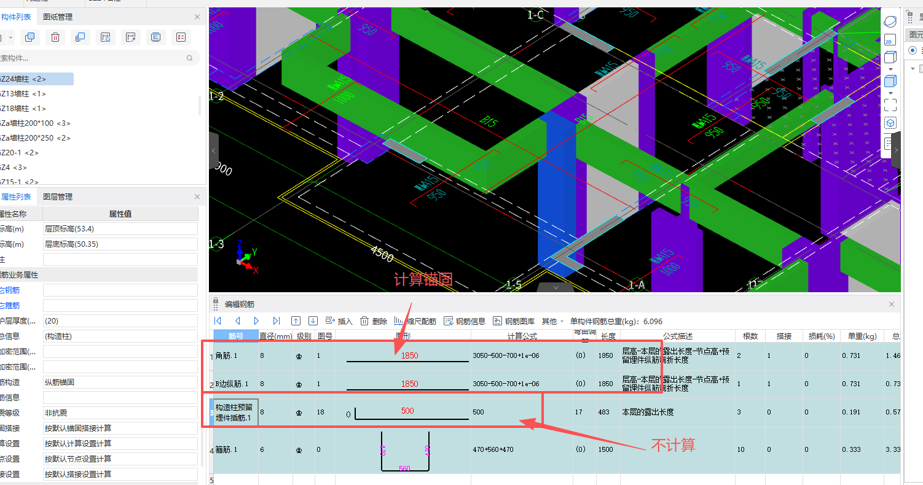This screenshot has width=923, height=485.
Task: Click the move row up icon
Action: (296, 321)
